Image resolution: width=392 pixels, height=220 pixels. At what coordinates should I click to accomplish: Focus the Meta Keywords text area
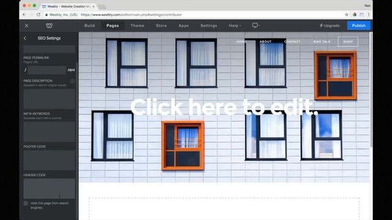click(x=49, y=132)
